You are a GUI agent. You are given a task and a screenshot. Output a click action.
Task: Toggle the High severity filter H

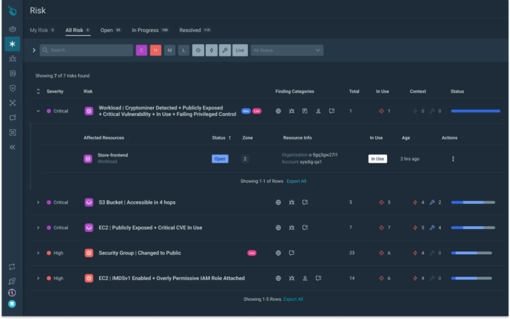(x=156, y=50)
